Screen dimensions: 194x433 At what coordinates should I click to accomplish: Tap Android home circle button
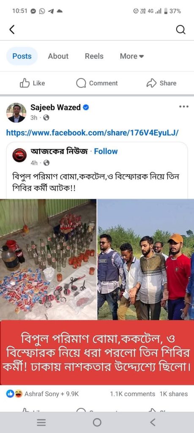coord(97,422)
